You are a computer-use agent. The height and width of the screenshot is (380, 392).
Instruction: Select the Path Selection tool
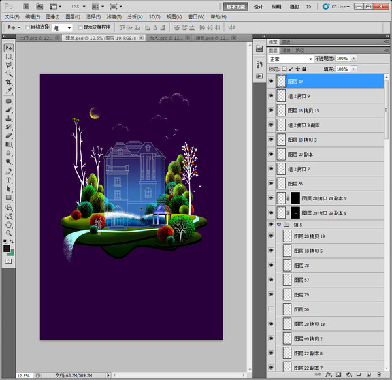8,189
